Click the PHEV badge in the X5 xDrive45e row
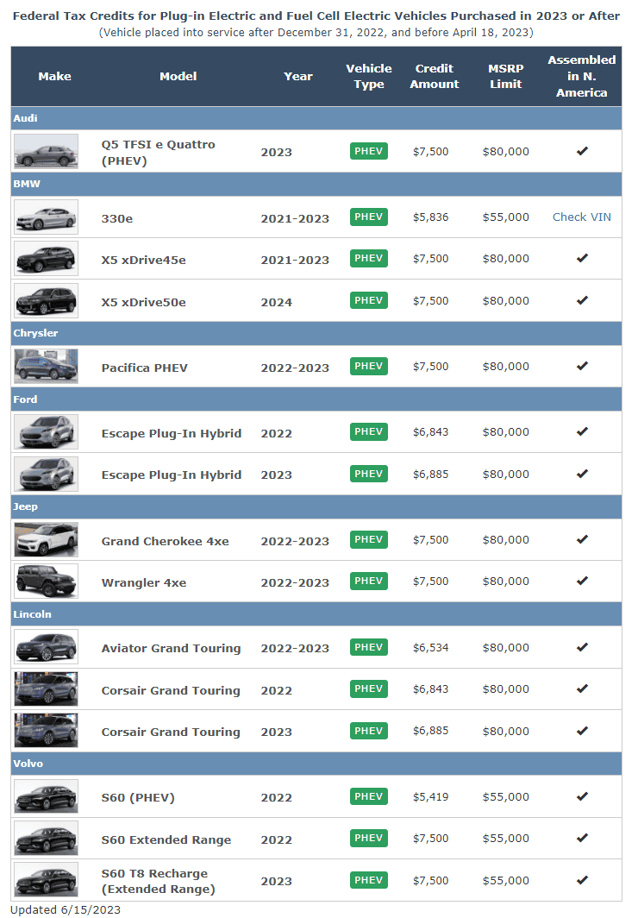Image resolution: width=638 pixels, height=918 pixels. coord(368,259)
